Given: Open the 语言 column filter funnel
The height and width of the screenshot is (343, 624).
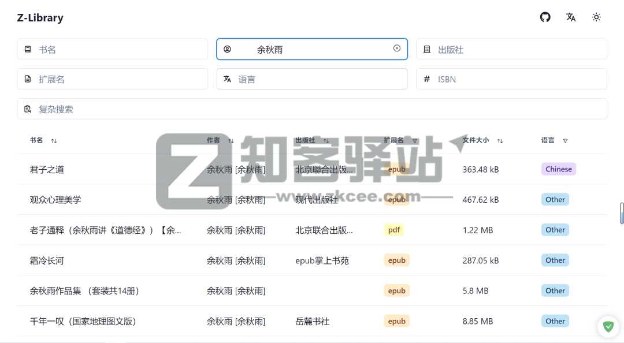Looking at the screenshot, I should click(x=565, y=140).
